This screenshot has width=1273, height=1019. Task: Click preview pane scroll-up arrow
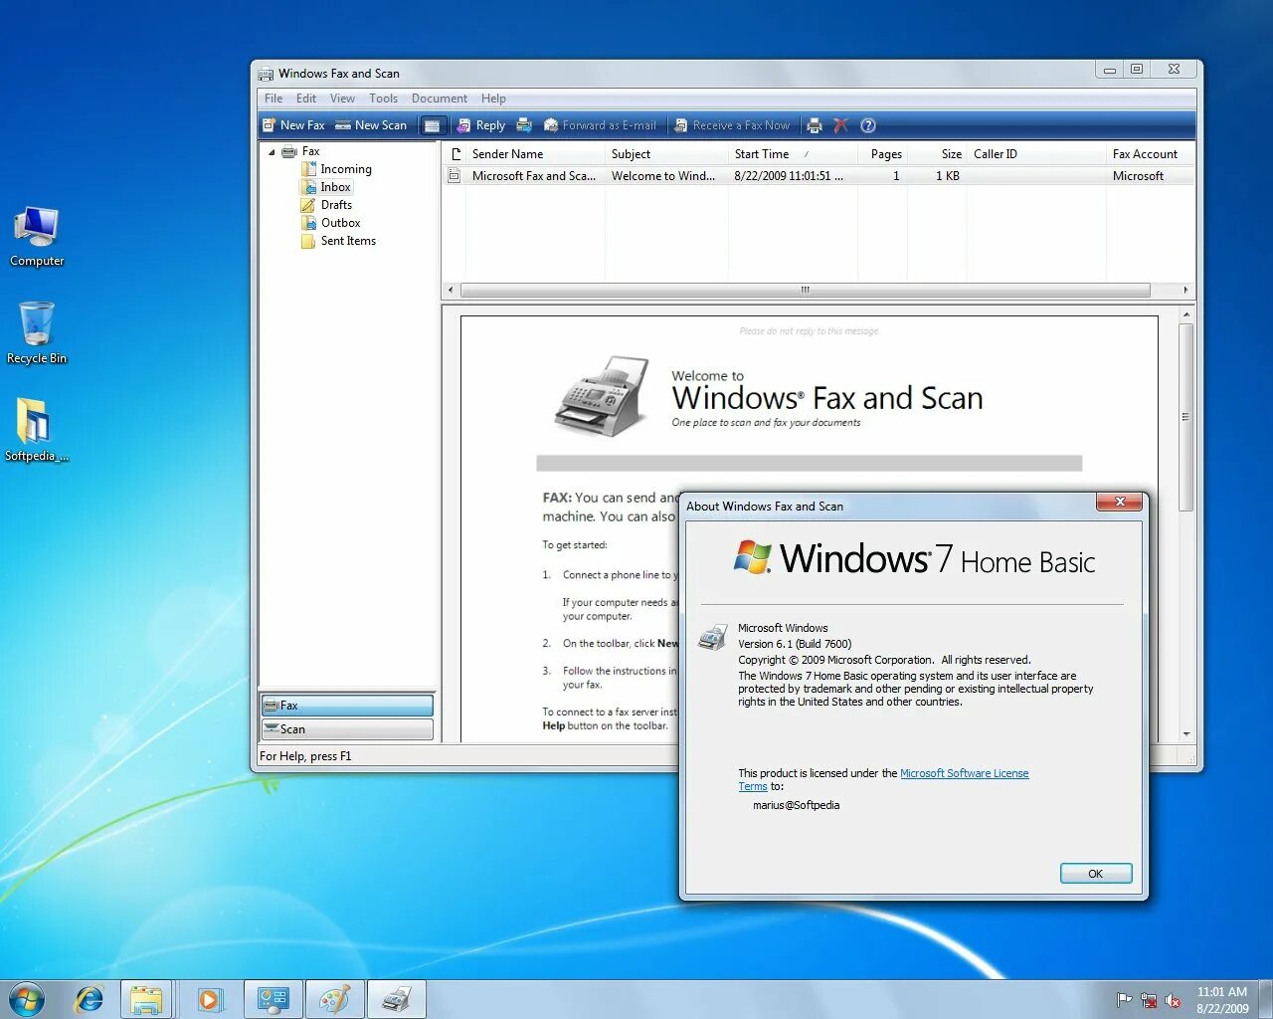pyautogui.click(x=1185, y=314)
